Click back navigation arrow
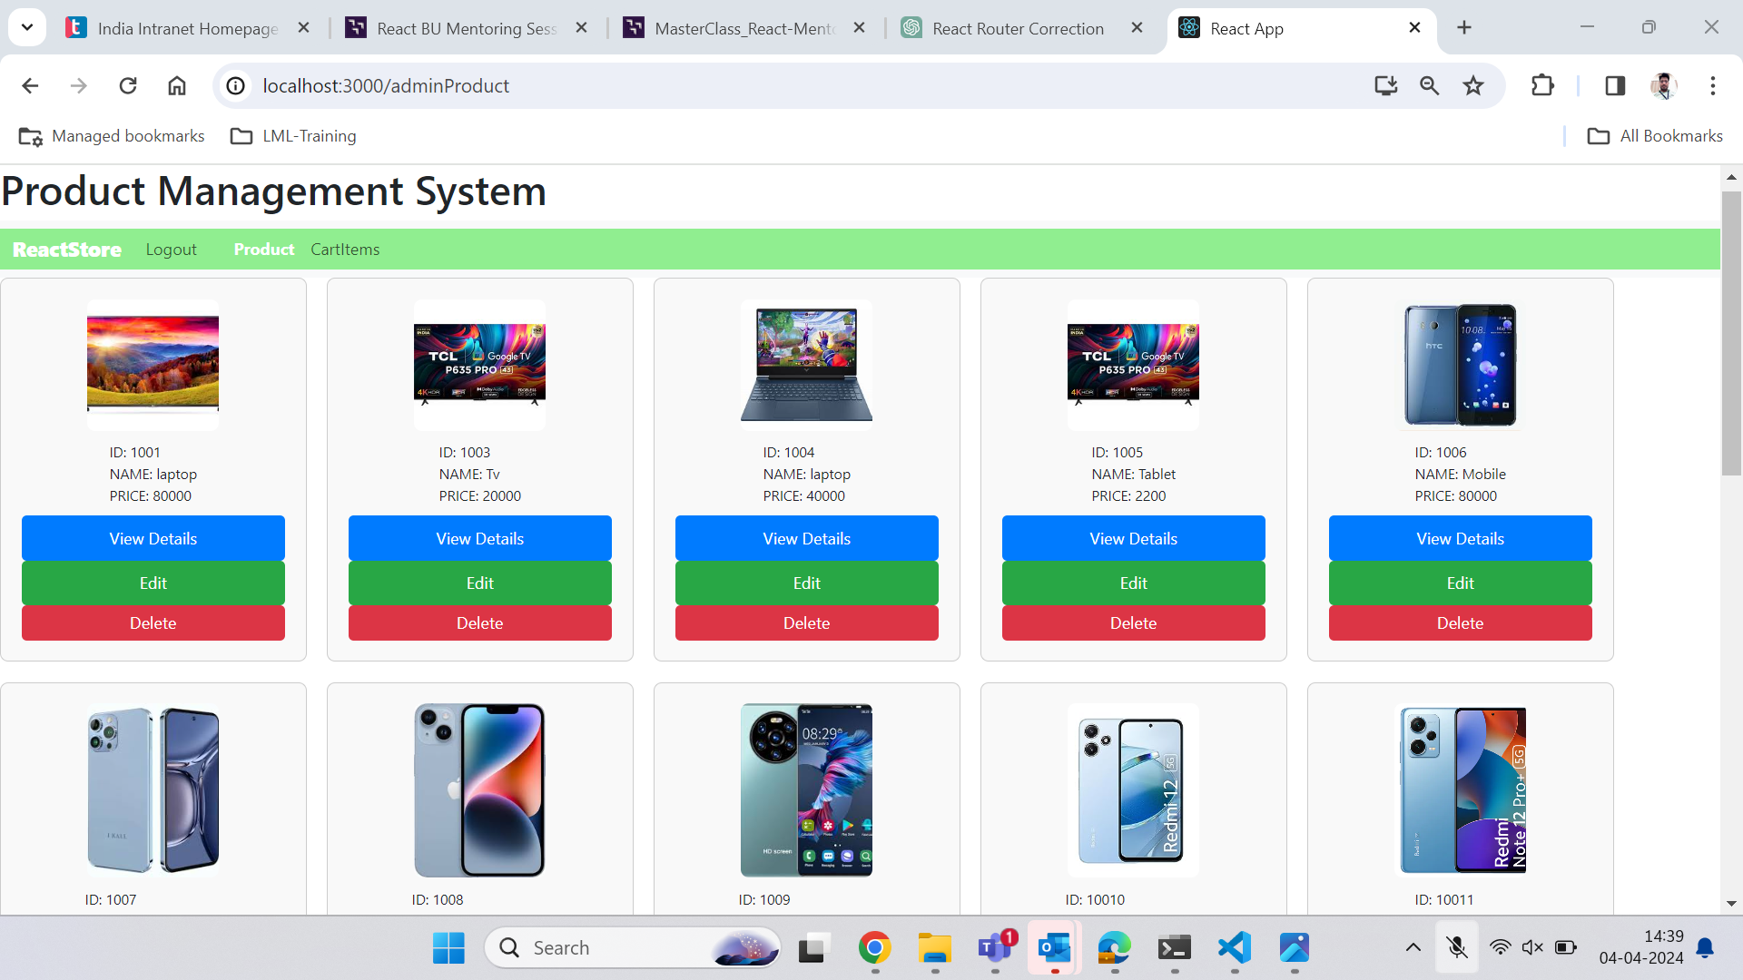This screenshot has width=1743, height=980. (29, 85)
